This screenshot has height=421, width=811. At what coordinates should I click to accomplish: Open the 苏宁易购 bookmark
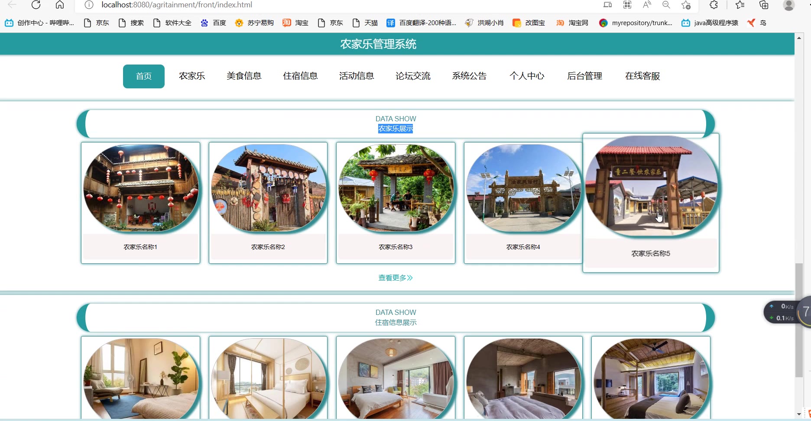tap(254, 23)
